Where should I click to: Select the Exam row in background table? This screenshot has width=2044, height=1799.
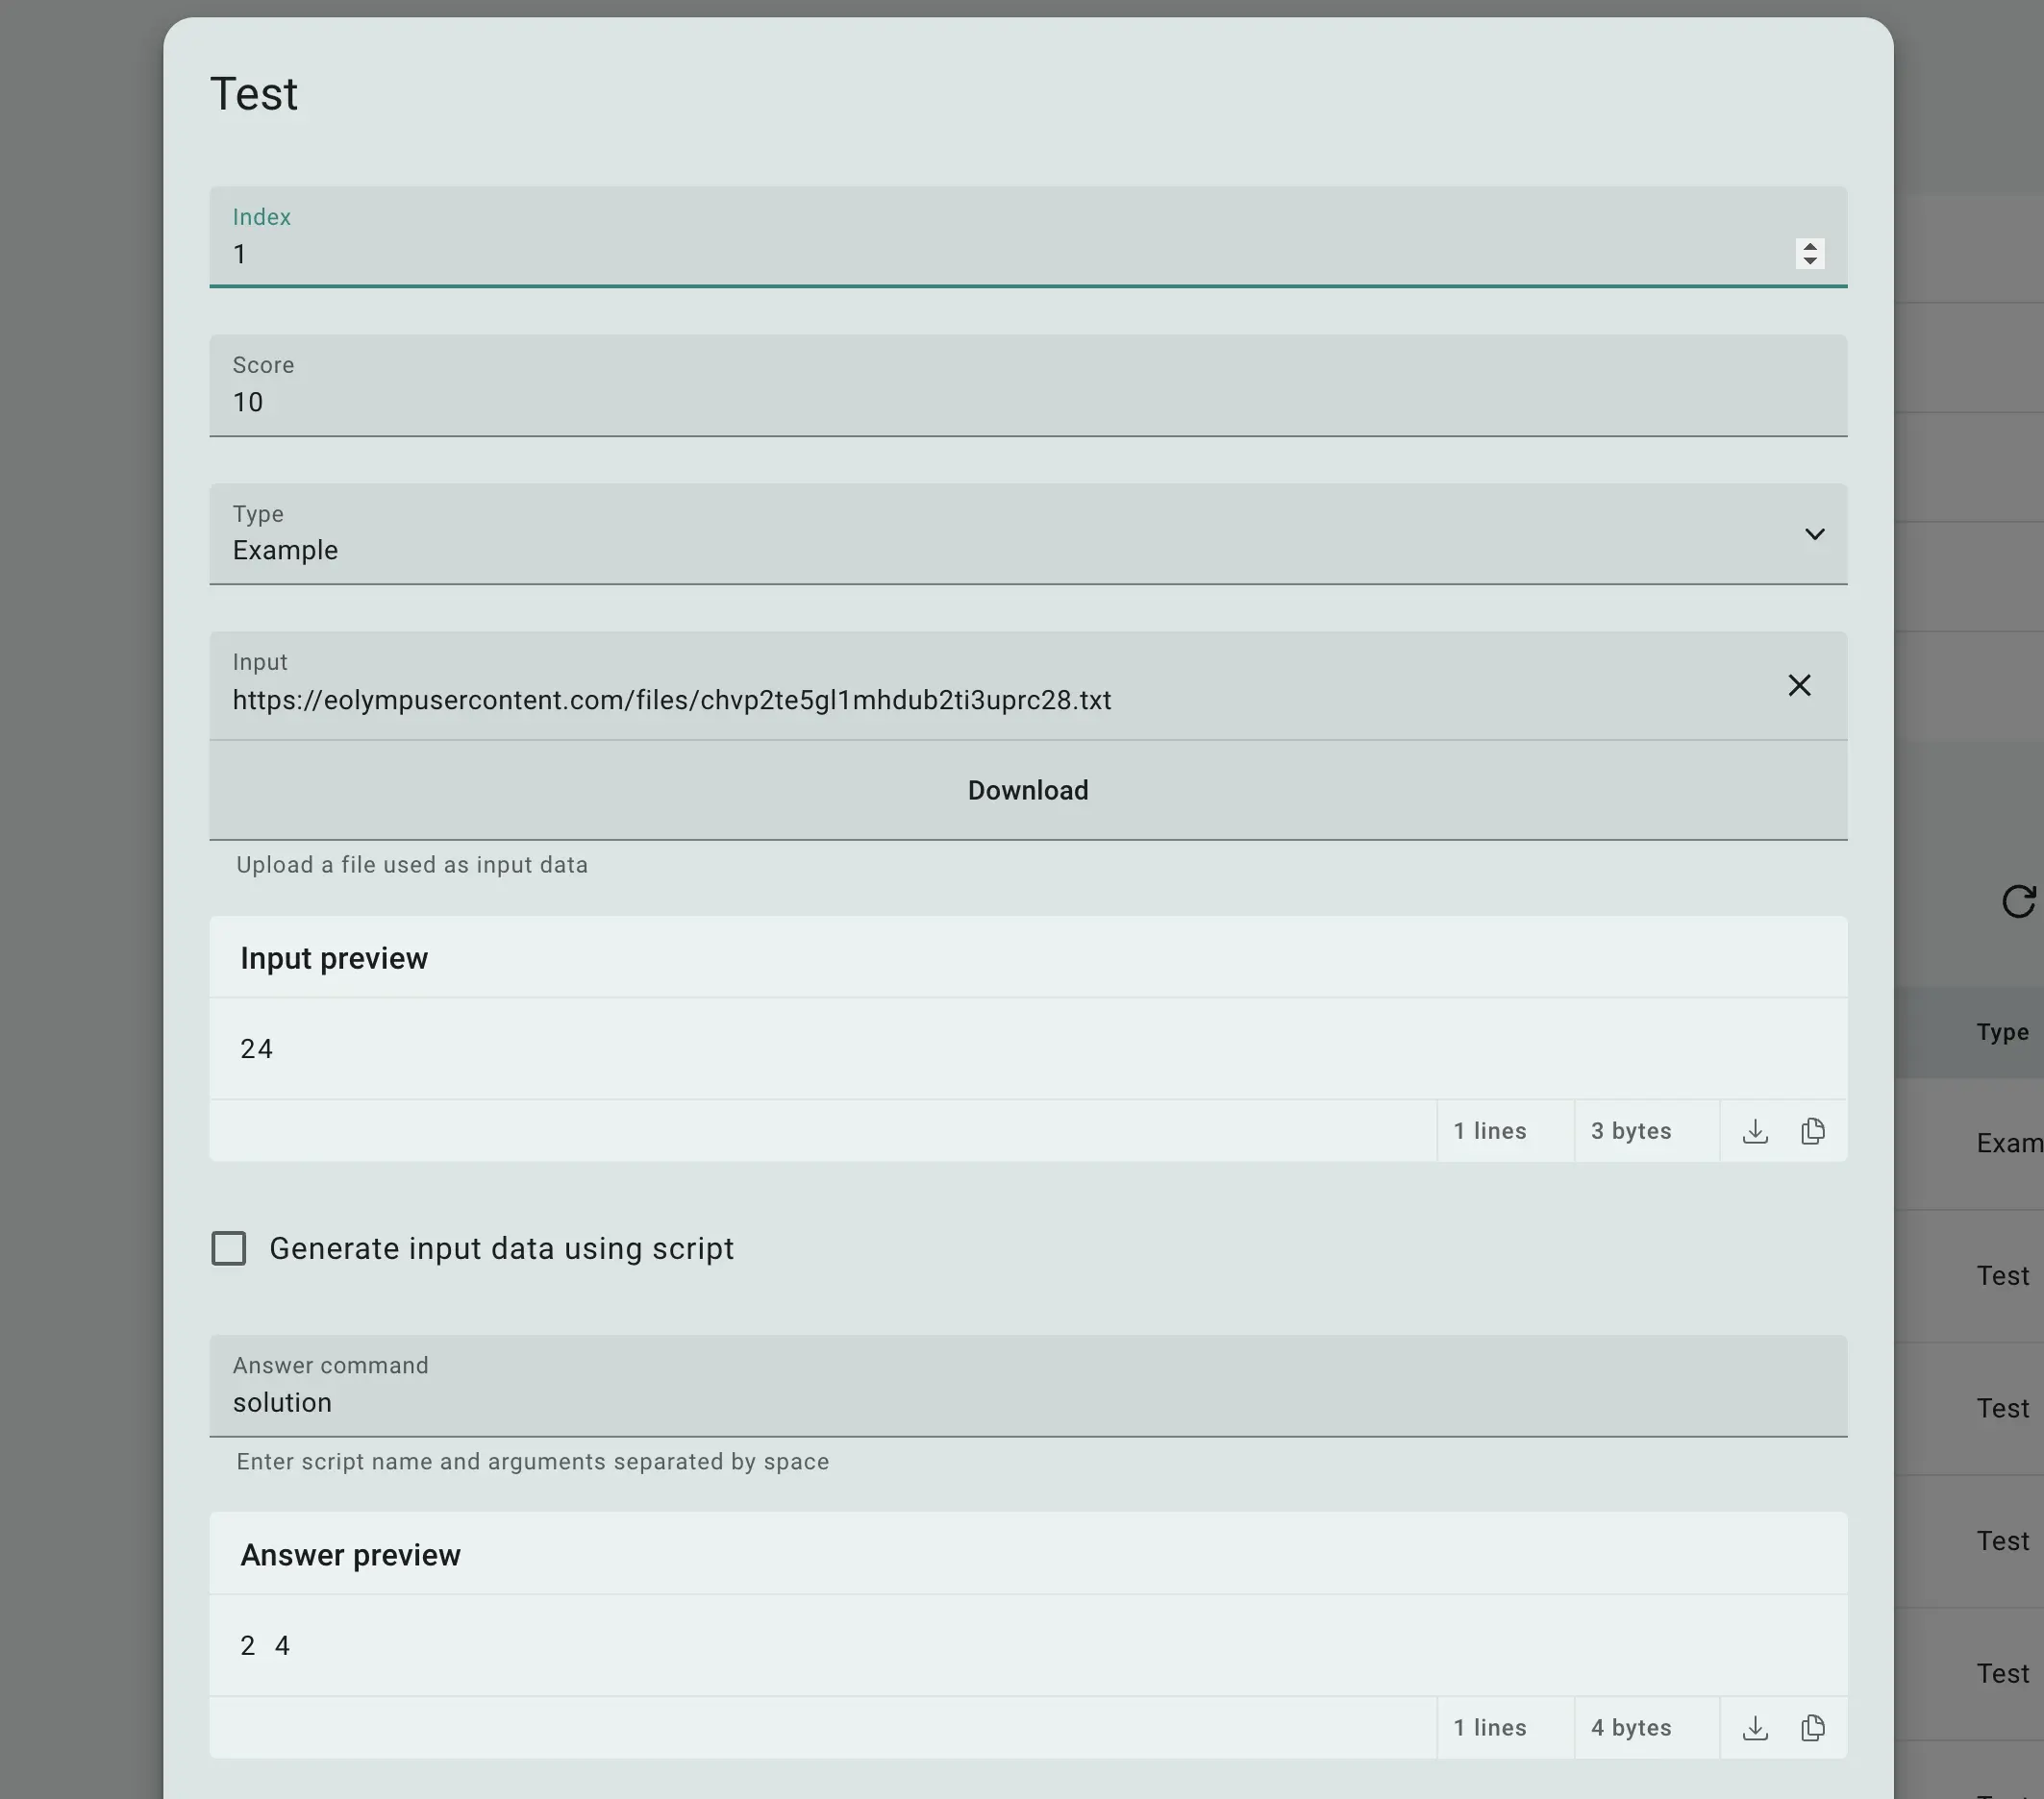pyautogui.click(x=2008, y=1144)
